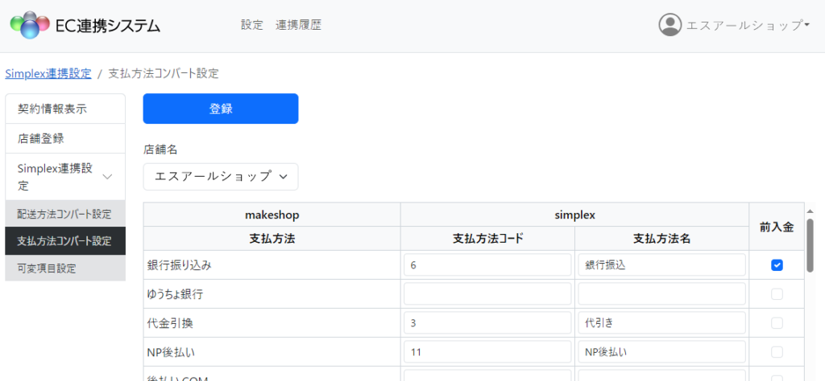825x381 pixels.
Task: Click the EC連携システム colorful logo icon
Action: (x=30, y=26)
